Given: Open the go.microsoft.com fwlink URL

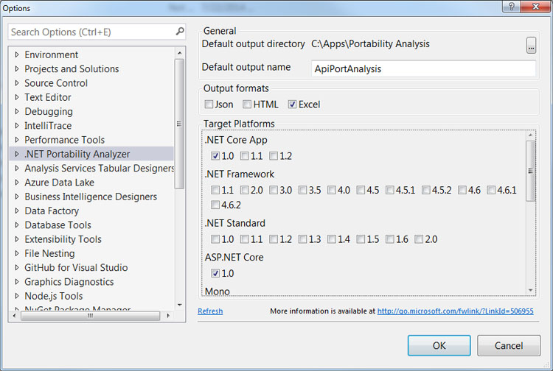Looking at the screenshot, I should [456, 311].
